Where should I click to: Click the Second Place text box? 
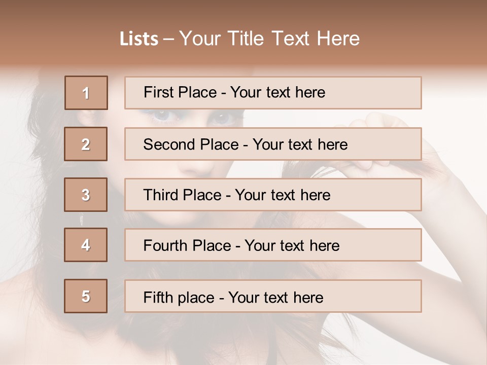(273, 144)
